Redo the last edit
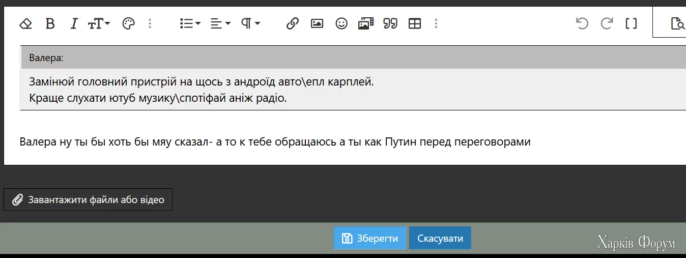The image size is (686, 258). 607,23
